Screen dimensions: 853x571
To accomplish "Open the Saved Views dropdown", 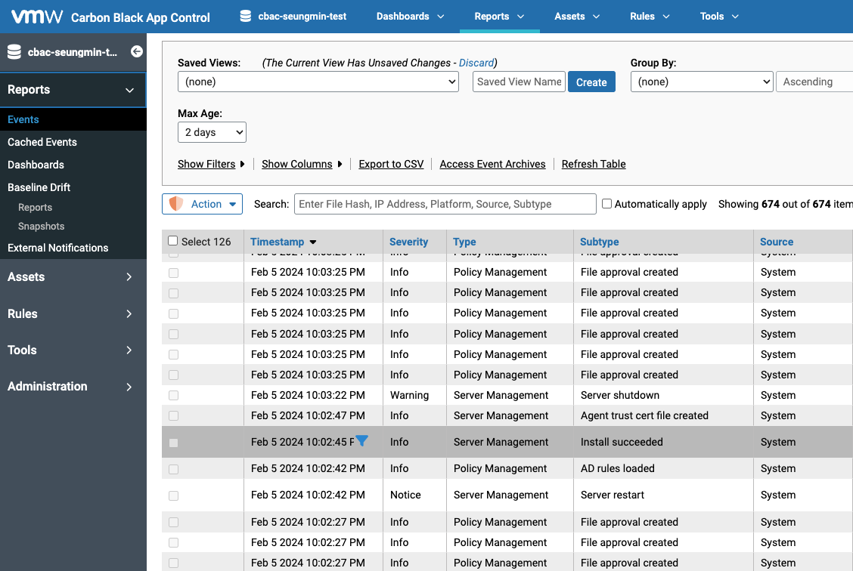I will (318, 82).
